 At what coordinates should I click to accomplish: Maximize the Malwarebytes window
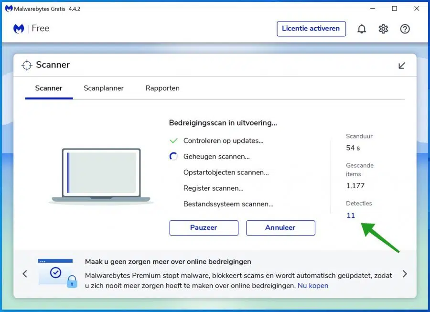click(394, 9)
